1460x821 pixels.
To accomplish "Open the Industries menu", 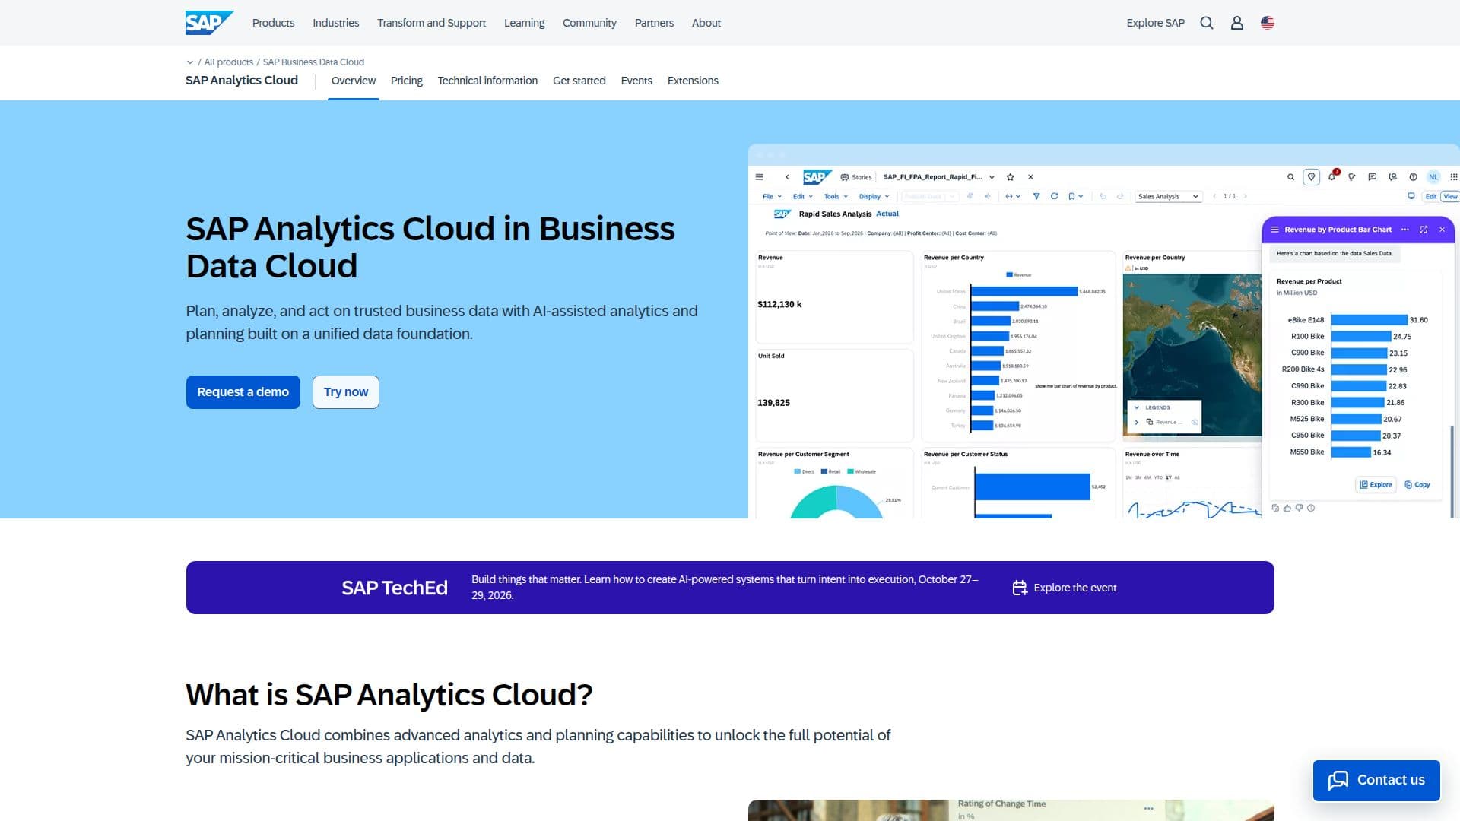I will (335, 23).
